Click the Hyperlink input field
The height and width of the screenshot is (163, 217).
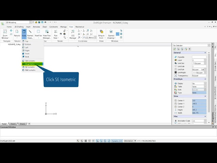(x=199, y=57)
